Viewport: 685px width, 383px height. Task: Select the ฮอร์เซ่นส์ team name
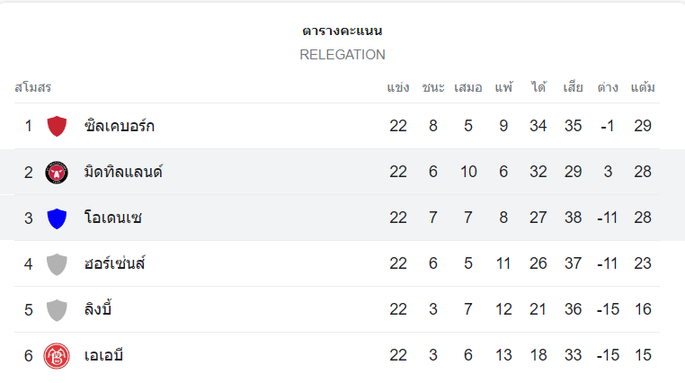coord(115,263)
